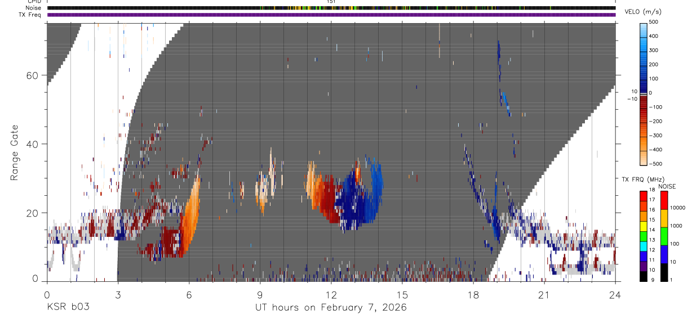
Task: Click the yellow 14-15 MHz TX FRQ swatch
Action: click(644, 226)
